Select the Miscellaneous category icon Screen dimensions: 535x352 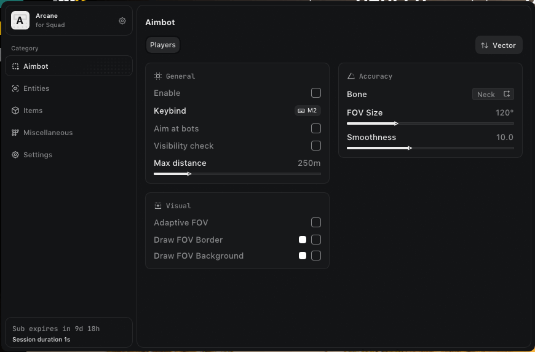(15, 133)
